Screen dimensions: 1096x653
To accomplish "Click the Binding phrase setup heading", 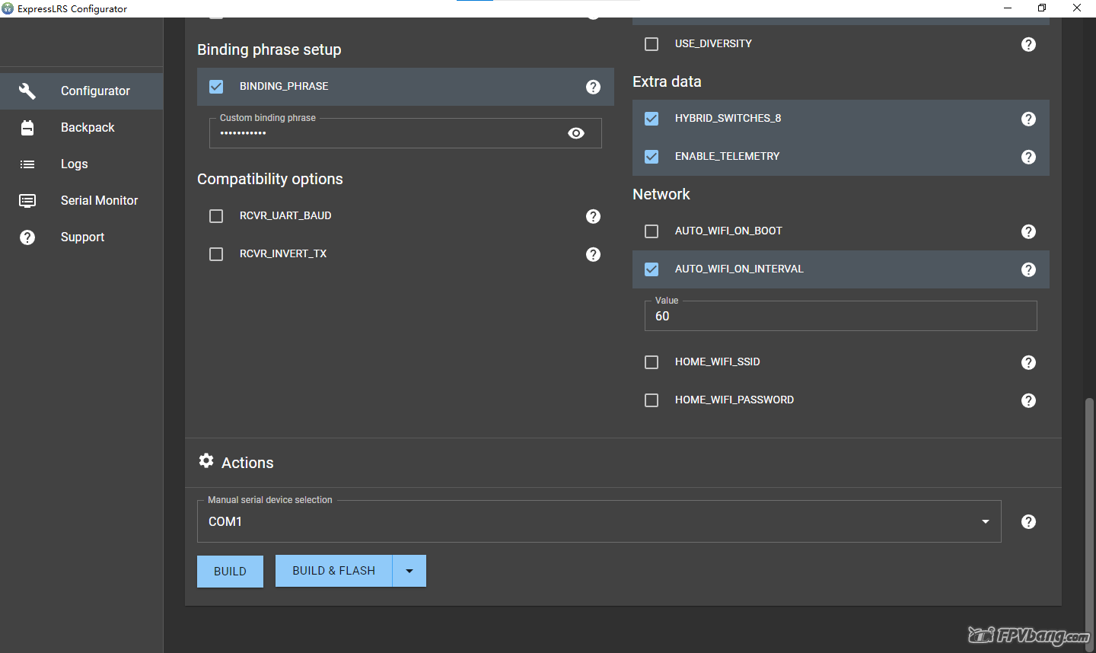I will [269, 49].
